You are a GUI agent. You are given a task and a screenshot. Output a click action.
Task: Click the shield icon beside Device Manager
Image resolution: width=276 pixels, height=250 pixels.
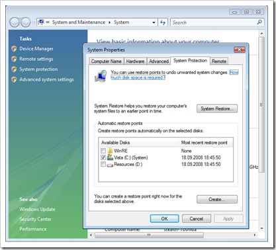coord(14,48)
